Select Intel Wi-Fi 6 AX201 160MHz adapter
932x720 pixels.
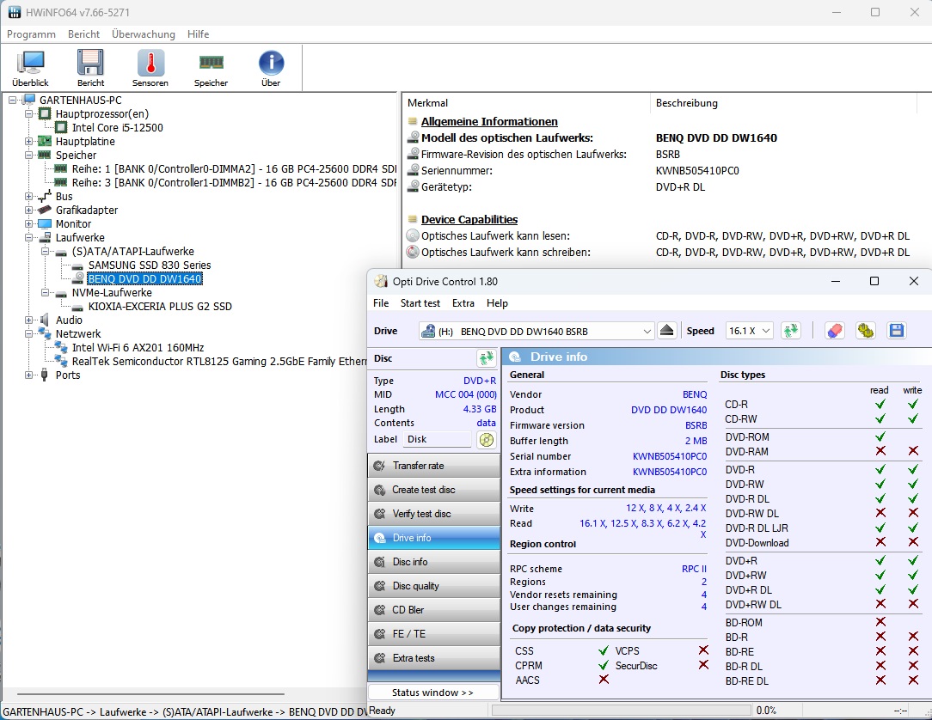pyautogui.click(x=138, y=347)
